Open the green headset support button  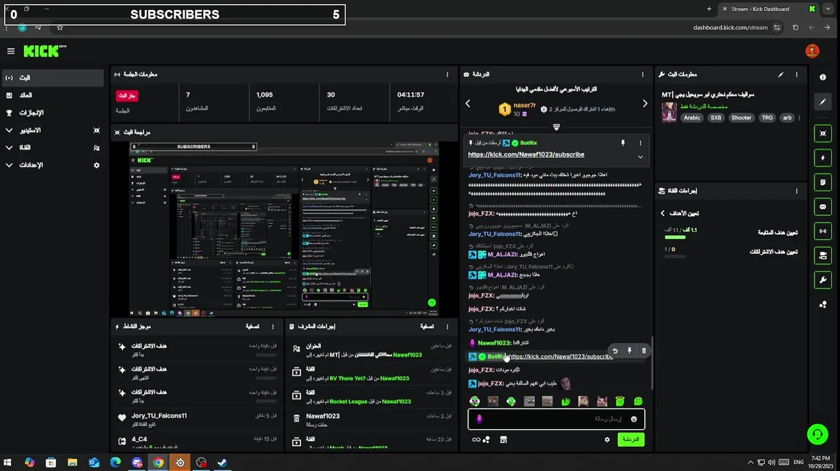tap(816, 434)
